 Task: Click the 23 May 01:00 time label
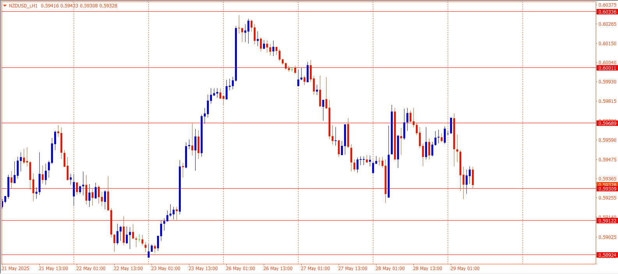[x=166, y=269]
